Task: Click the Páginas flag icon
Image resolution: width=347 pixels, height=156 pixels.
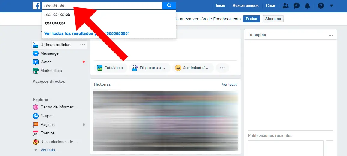Action: coord(36,125)
